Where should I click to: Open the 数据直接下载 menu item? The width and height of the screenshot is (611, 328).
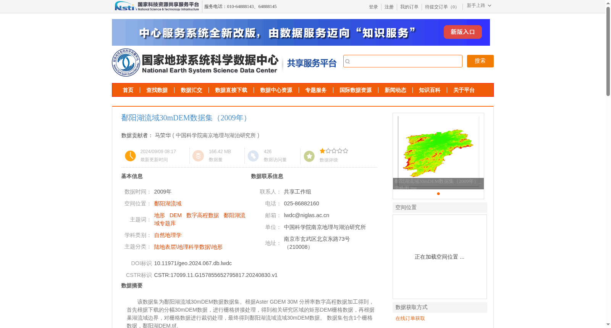(x=231, y=90)
